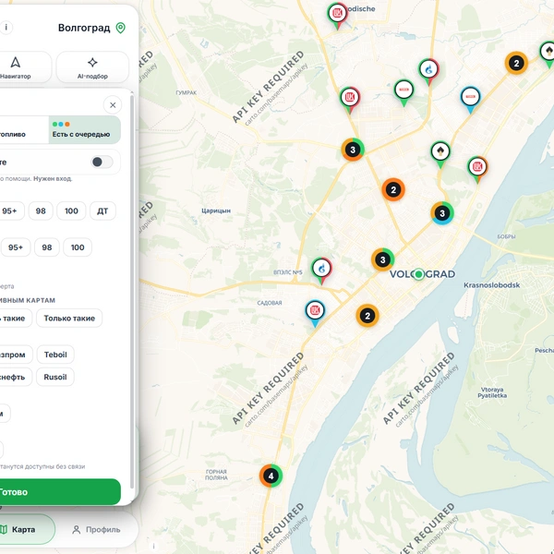The image size is (554, 554).
Task: Click the САДОВАЯ map label
Action: pyautogui.click(x=270, y=303)
